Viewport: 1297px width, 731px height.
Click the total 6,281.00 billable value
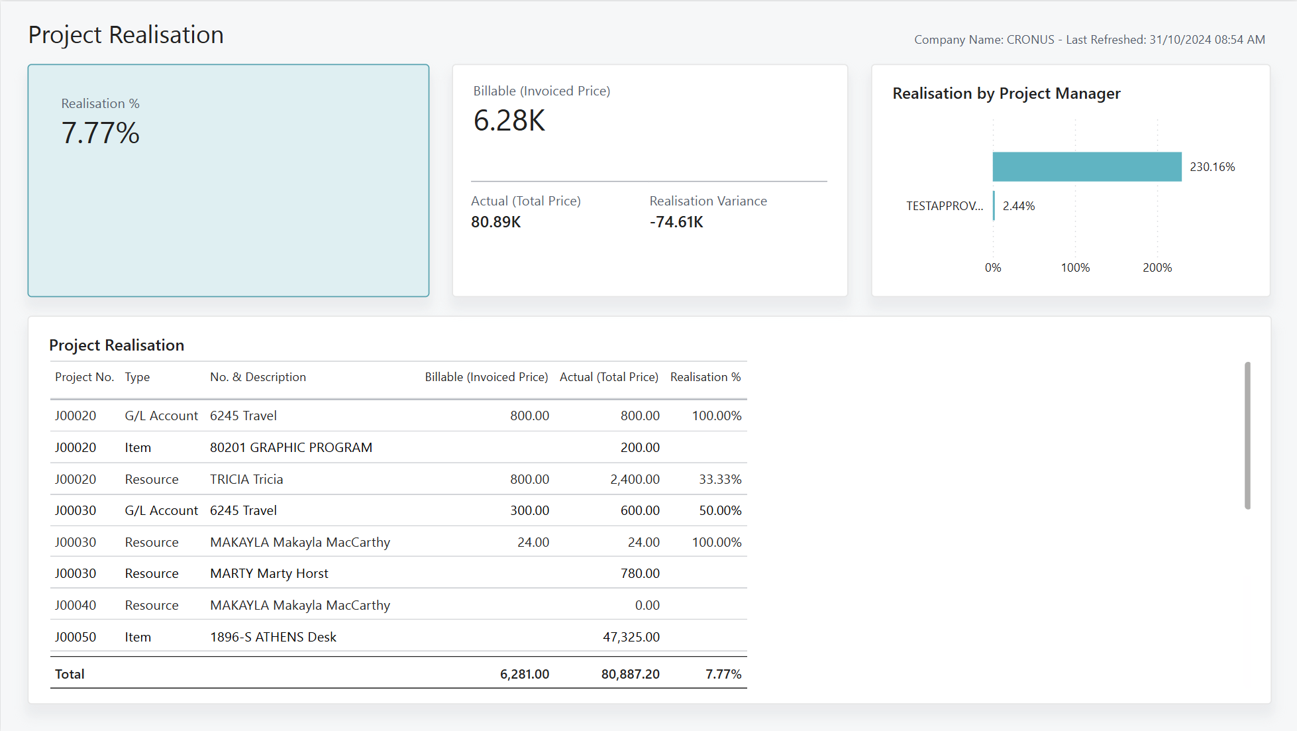525,674
